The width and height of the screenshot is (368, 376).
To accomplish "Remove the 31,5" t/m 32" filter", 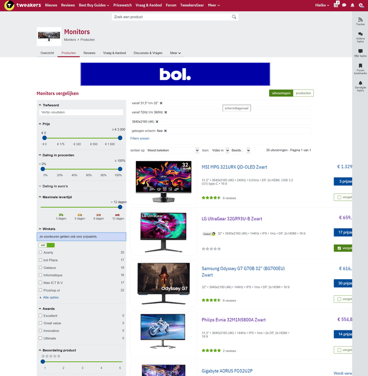I will pos(161,103).
